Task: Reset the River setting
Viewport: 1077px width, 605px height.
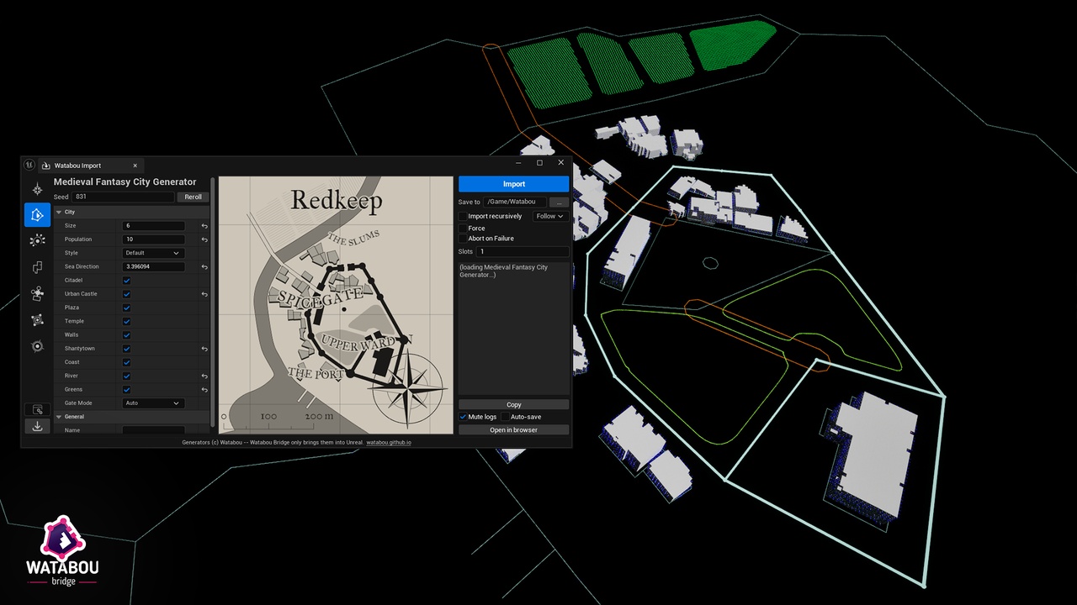Action: click(204, 376)
